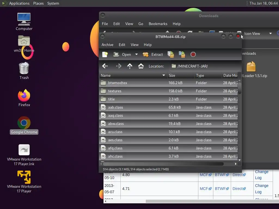Open the vm3's Home folder icon
This screenshot has width=279, height=209.
click(24, 44)
